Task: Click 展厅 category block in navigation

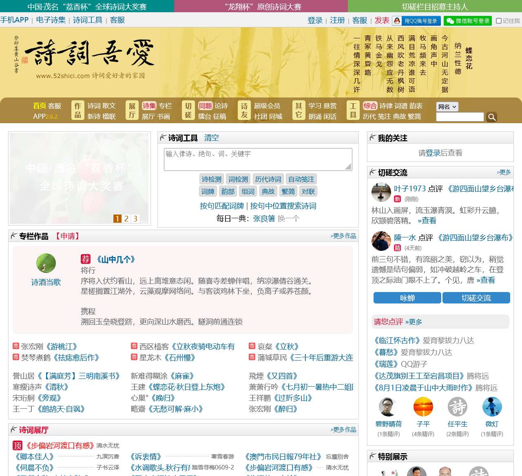Action: (132, 110)
